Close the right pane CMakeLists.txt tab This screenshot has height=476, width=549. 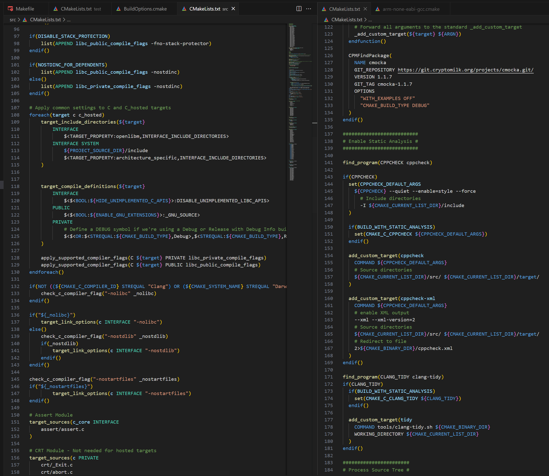coord(365,9)
